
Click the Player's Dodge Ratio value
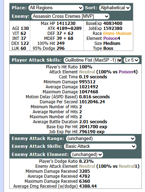tap(86, 161)
